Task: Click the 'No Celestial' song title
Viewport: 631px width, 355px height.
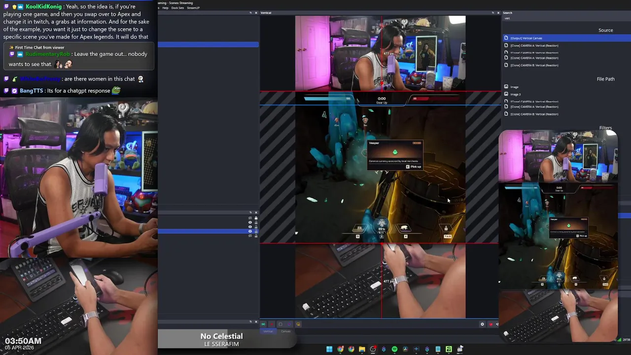Action: (x=221, y=336)
